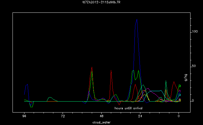Click the stacked labels at the zero line
The image size is (203, 125).
(x=179, y=100)
